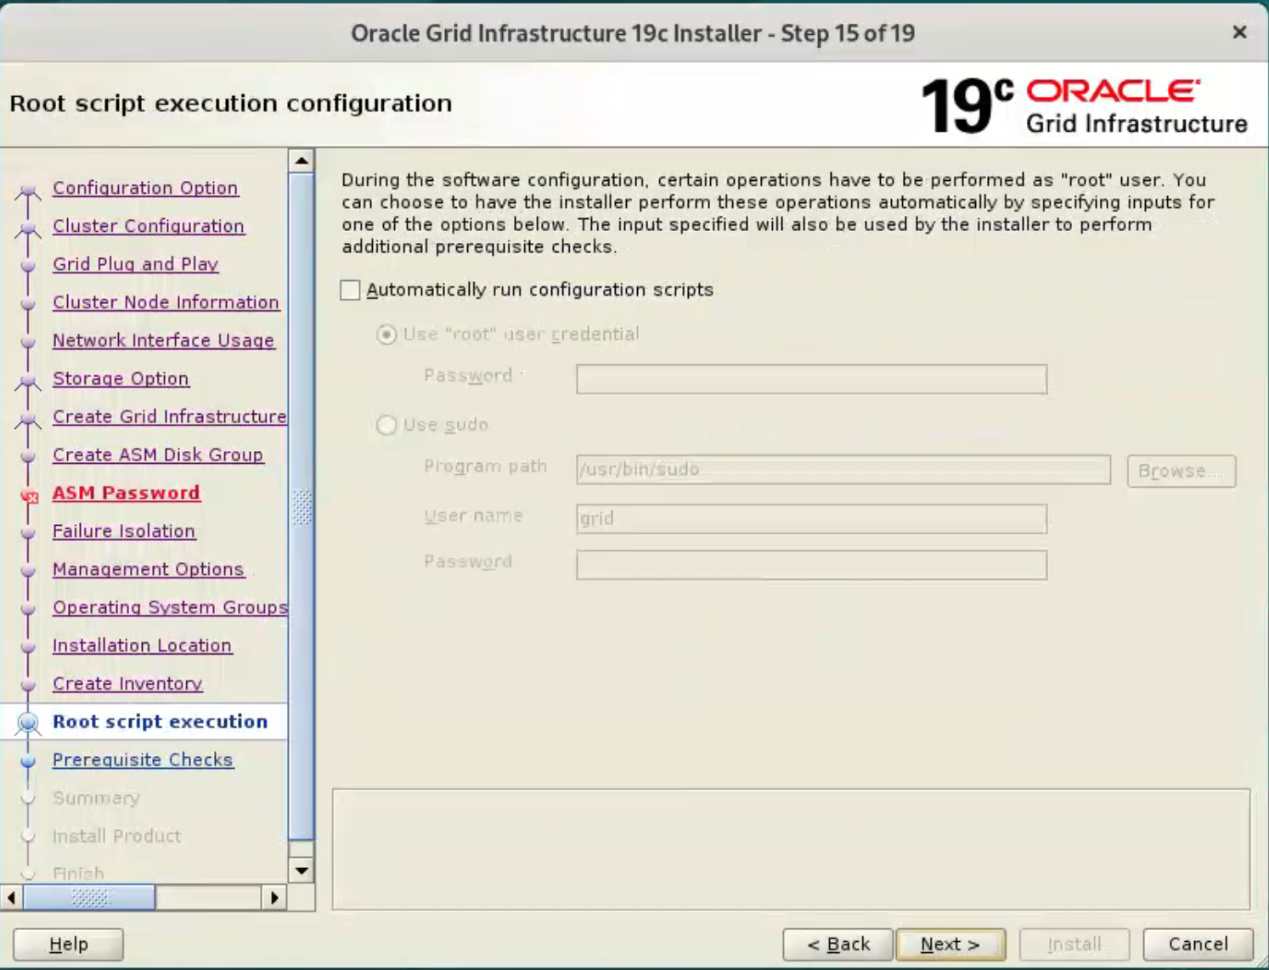The height and width of the screenshot is (970, 1269).
Task: Jump to Network Interface Usage step
Action: [x=163, y=341]
